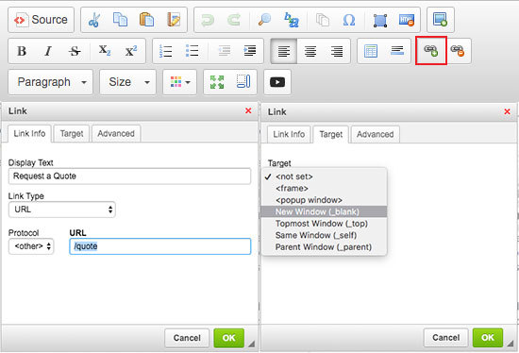Select Link Info tab in left dialog
The width and height of the screenshot is (519, 353).
29,134
